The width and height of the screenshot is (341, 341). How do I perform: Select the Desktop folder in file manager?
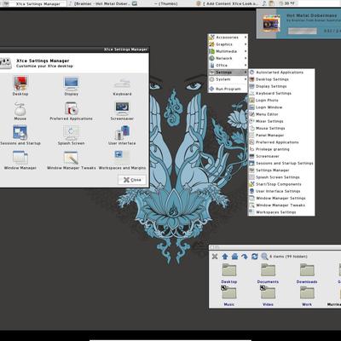click(229, 274)
